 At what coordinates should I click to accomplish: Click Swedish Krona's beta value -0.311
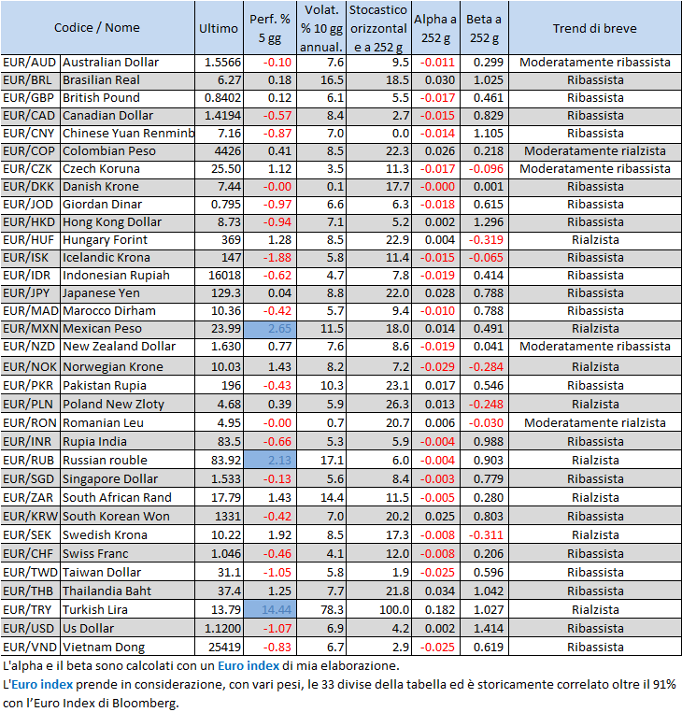[x=484, y=534]
